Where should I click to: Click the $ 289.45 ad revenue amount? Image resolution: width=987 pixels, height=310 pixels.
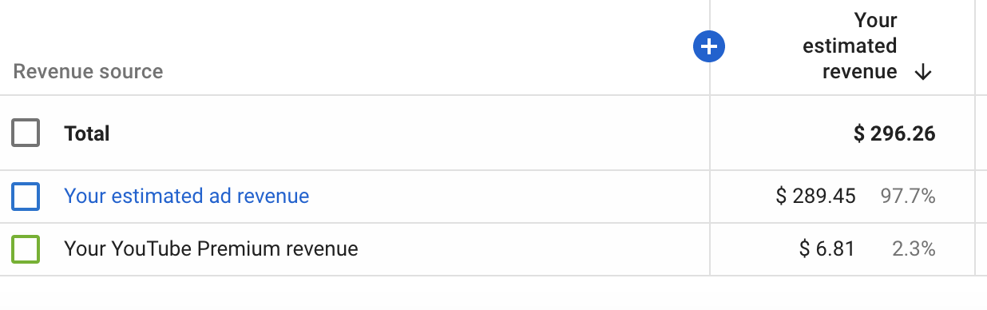816,196
